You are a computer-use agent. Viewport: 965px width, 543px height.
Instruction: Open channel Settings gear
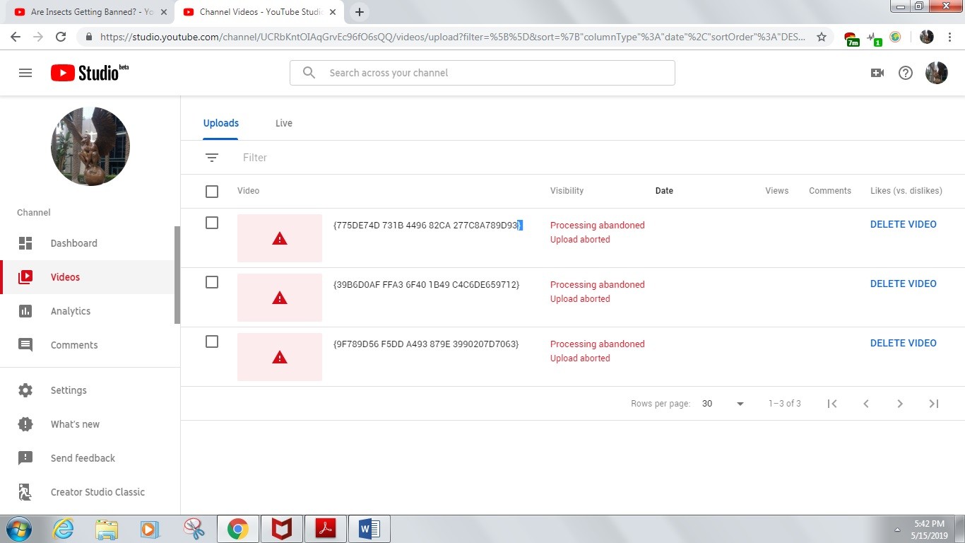[x=25, y=390]
